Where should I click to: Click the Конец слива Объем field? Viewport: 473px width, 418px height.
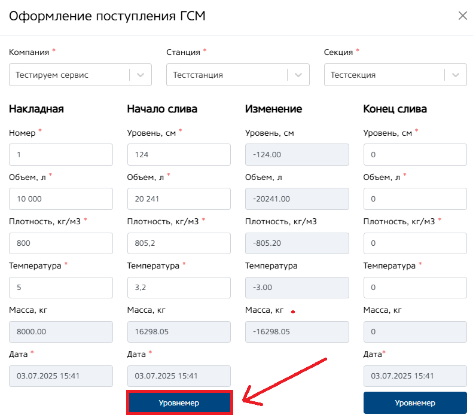click(x=415, y=199)
